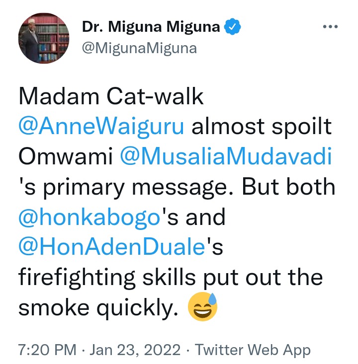358x364 pixels.
Task: Click the phrase firefighting skills
Action: (x=107, y=278)
